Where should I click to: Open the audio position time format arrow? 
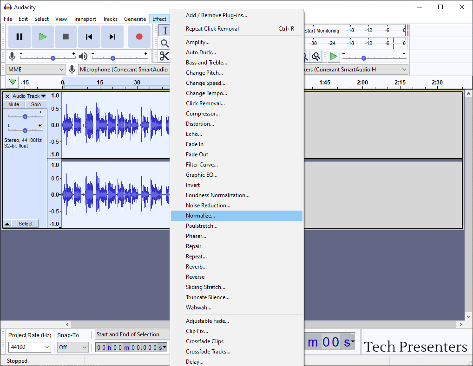tap(353, 342)
